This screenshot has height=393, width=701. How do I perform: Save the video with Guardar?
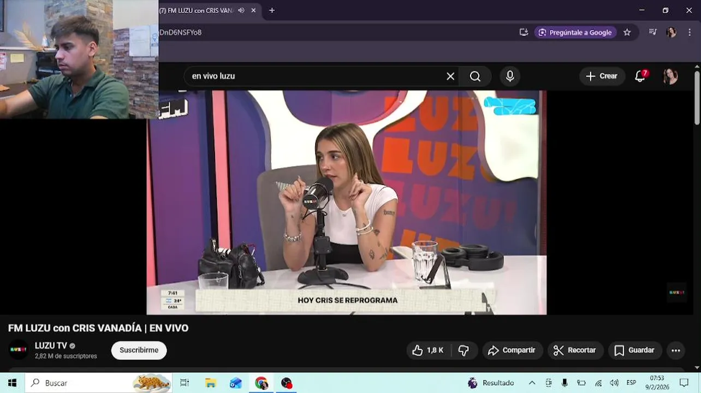pos(635,350)
